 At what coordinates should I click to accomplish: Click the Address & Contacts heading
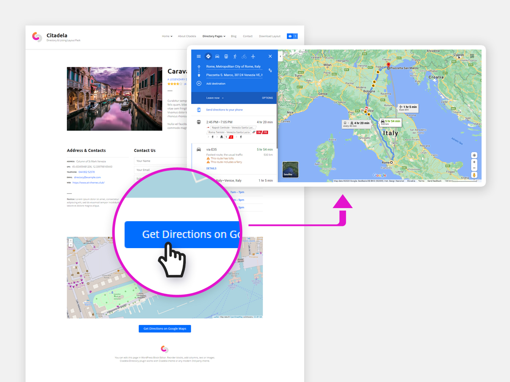tap(86, 150)
